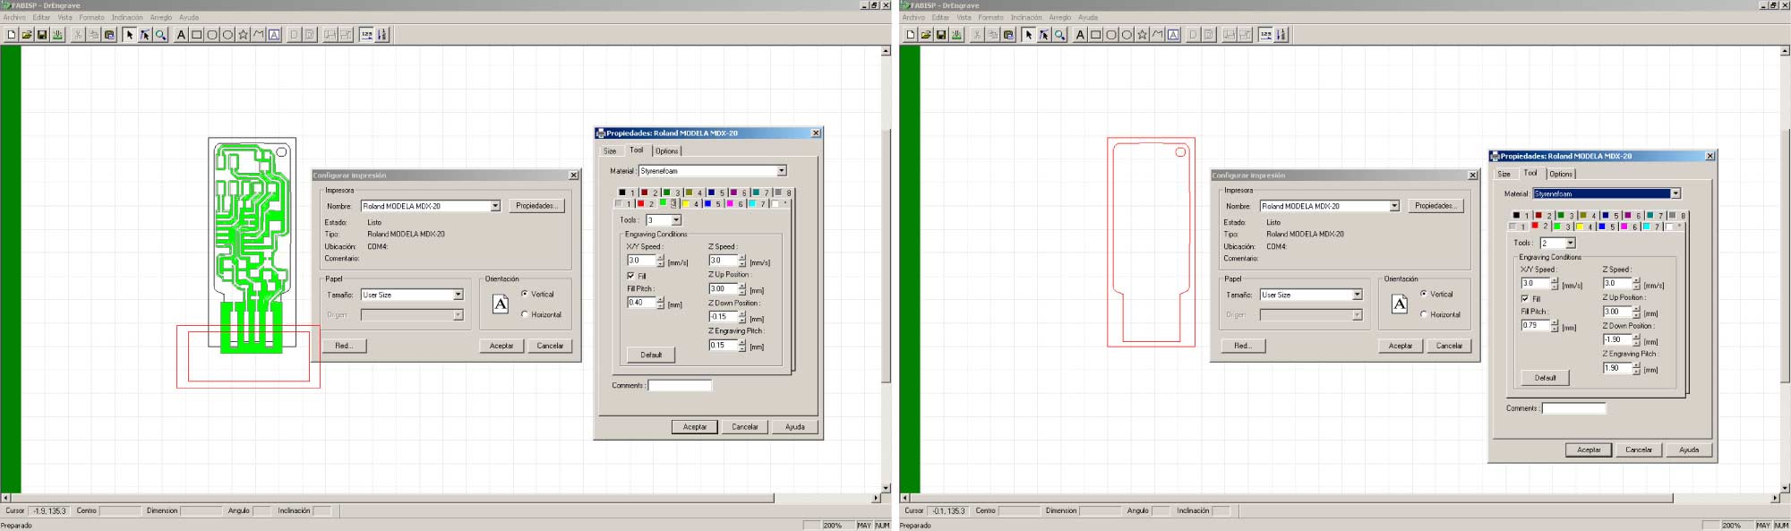1791x531 pixels.
Task: Select Vertical orientation in the right print setup dialog
Action: (x=1423, y=294)
